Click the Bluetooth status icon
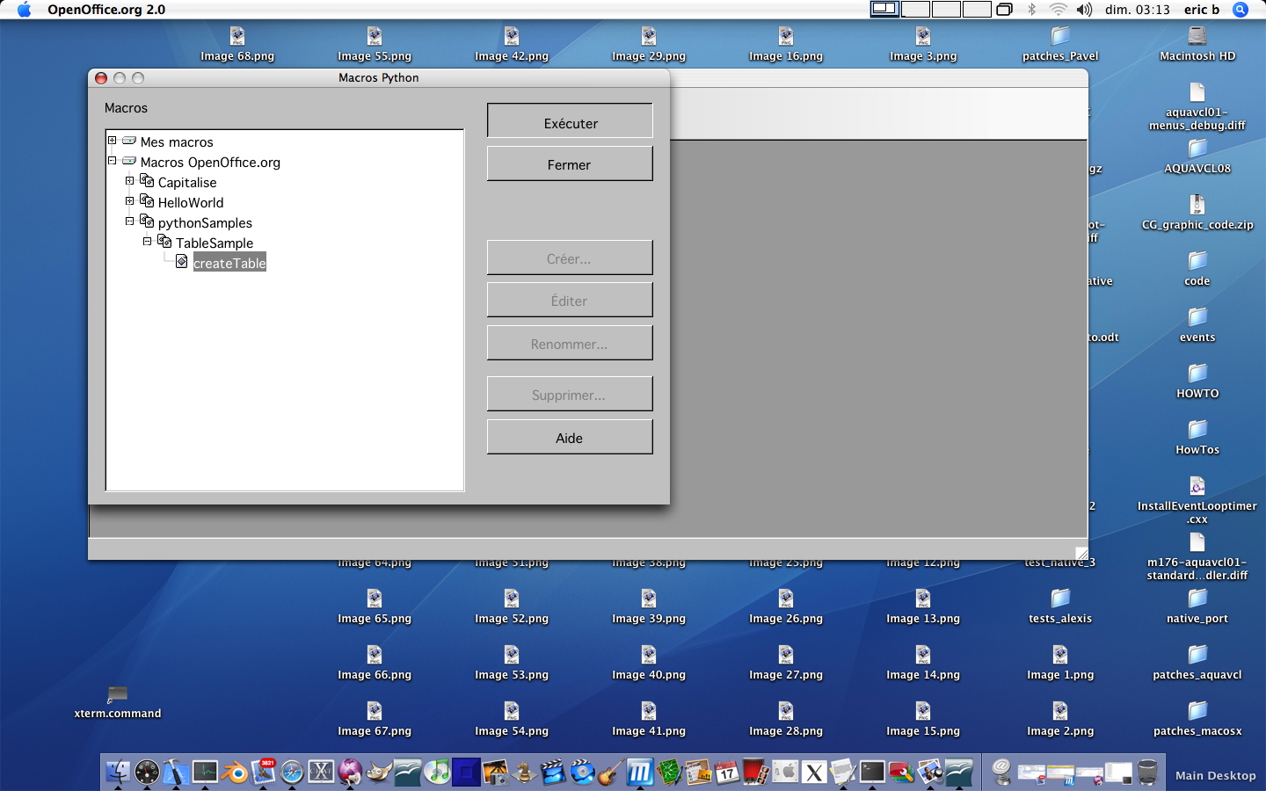 point(1032,10)
